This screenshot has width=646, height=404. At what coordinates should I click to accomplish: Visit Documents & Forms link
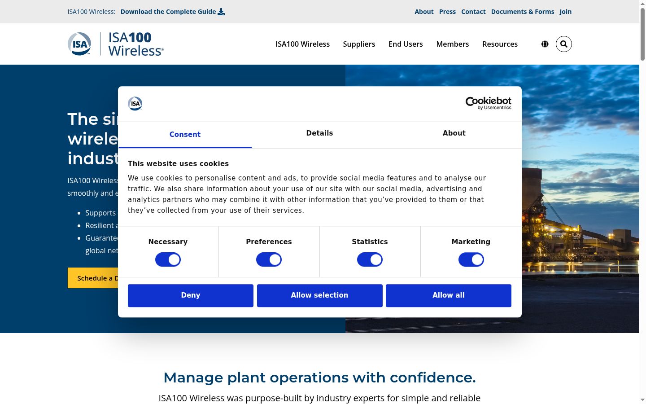point(523,12)
